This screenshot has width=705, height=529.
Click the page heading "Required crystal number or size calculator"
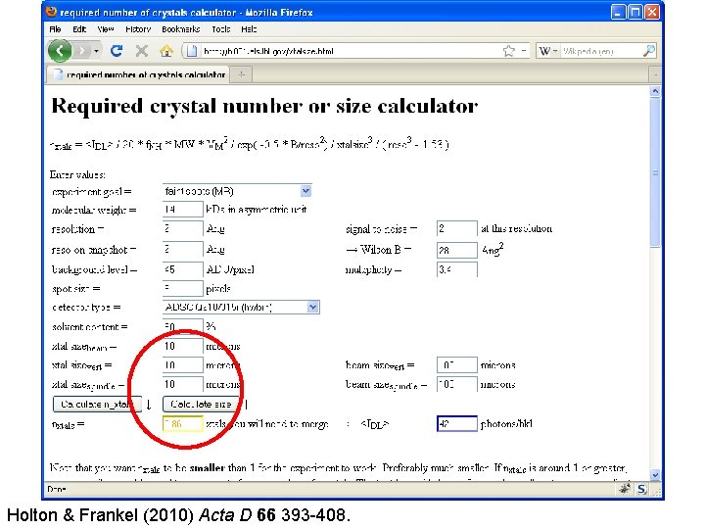(x=264, y=106)
